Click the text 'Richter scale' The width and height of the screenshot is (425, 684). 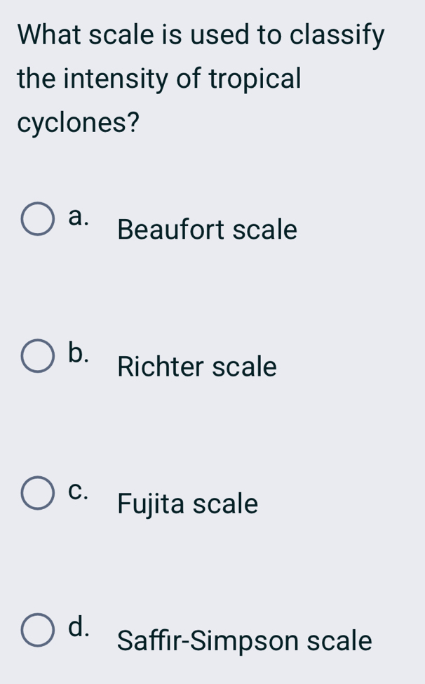[x=196, y=367]
